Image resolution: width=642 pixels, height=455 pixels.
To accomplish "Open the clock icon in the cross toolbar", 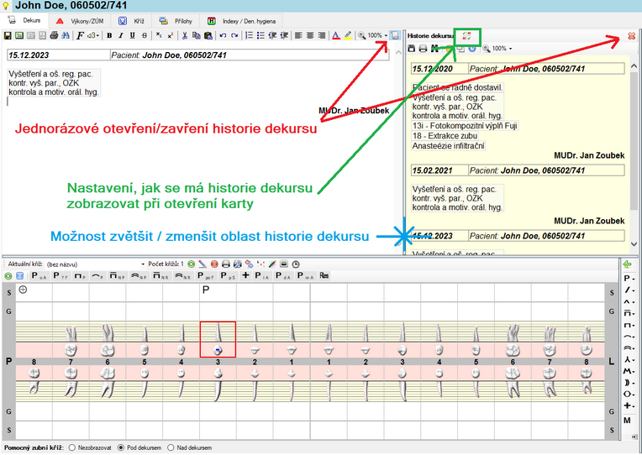I will point(296,264).
